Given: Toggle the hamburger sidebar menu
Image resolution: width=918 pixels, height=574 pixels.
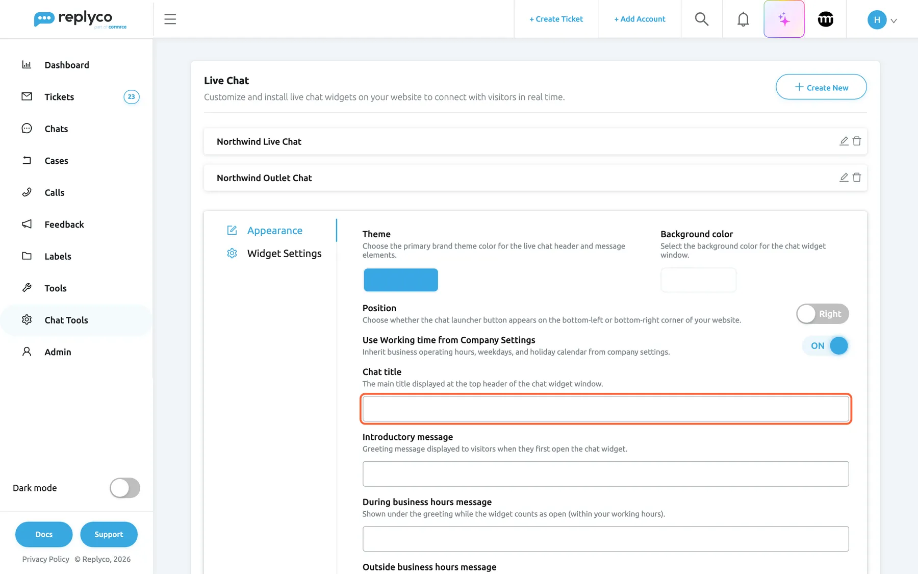Looking at the screenshot, I should point(170,19).
